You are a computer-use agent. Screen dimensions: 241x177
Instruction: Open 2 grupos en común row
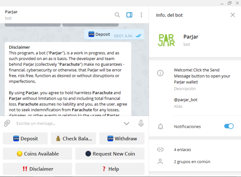195,161
